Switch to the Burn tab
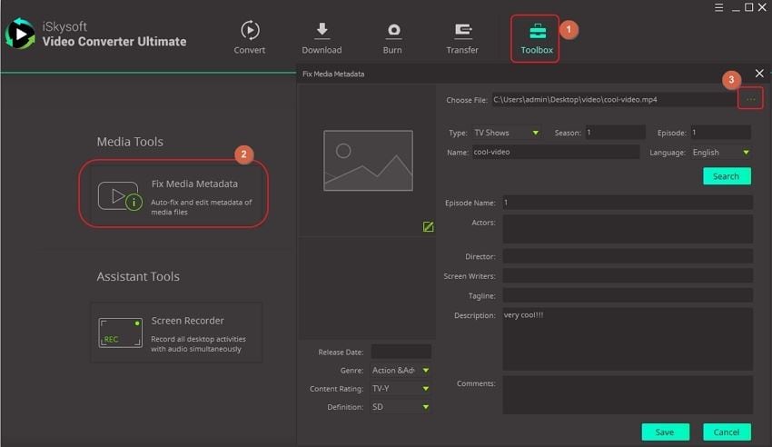Screen dimensions: 772x447 392,38
